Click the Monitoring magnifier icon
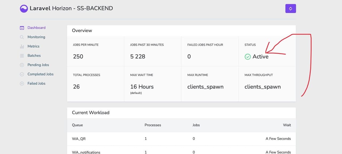This screenshot has width=342, height=154. pyautogui.click(x=22, y=37)
